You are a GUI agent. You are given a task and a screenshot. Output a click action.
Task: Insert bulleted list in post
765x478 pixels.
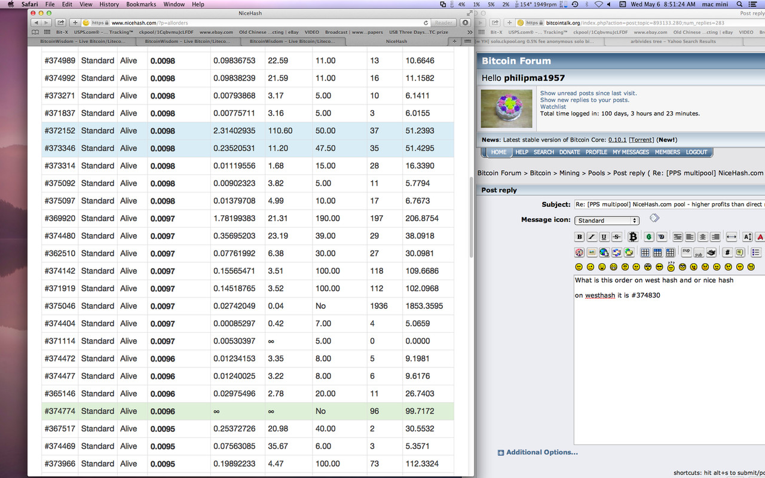(756, 253)
